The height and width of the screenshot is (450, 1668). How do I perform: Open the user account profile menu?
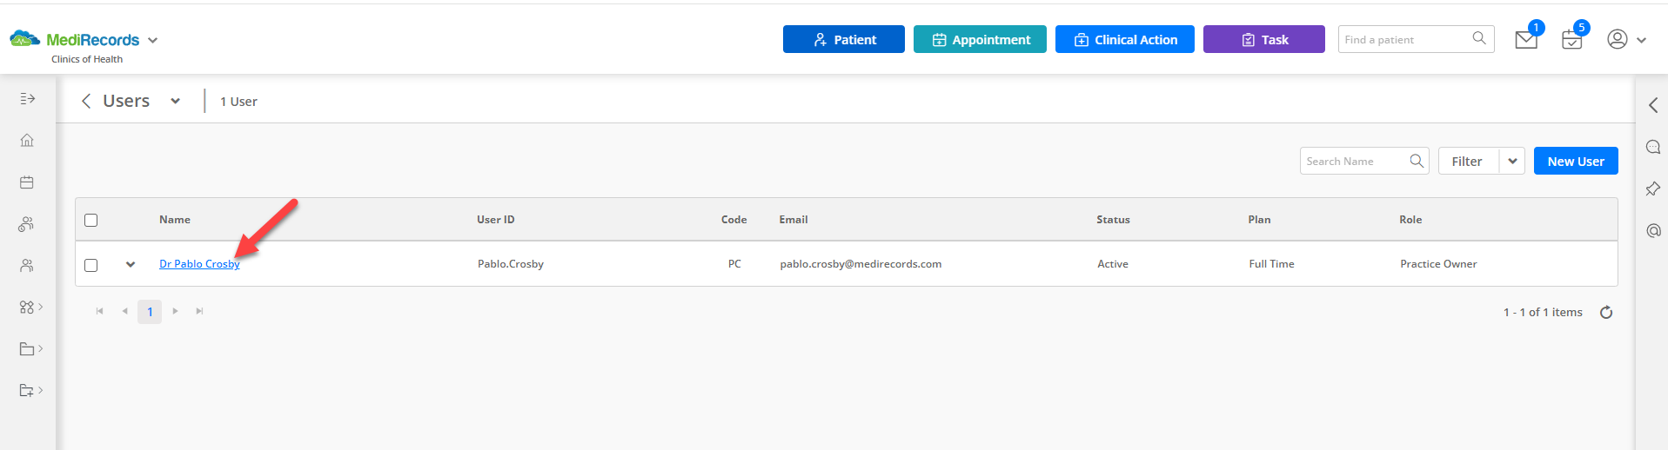(1626, 39)
